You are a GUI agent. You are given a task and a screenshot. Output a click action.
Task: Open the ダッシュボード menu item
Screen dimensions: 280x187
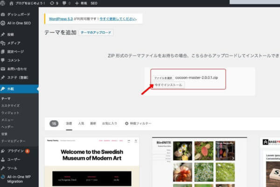coord(19,14)
